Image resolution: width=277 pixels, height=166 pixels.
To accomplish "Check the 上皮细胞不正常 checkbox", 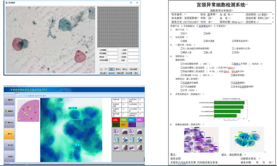I will pos(232,48).
